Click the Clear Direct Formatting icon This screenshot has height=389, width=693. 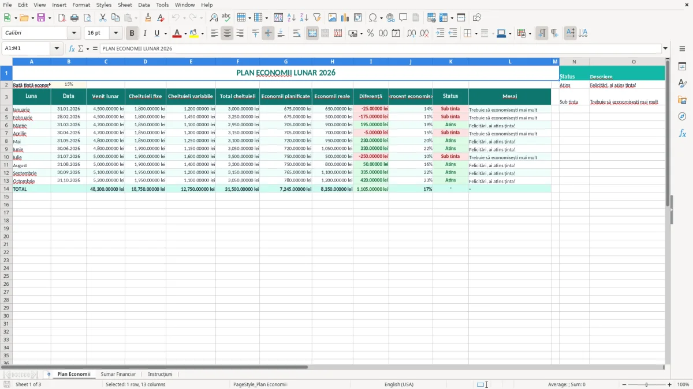click(x=161, y=18)
